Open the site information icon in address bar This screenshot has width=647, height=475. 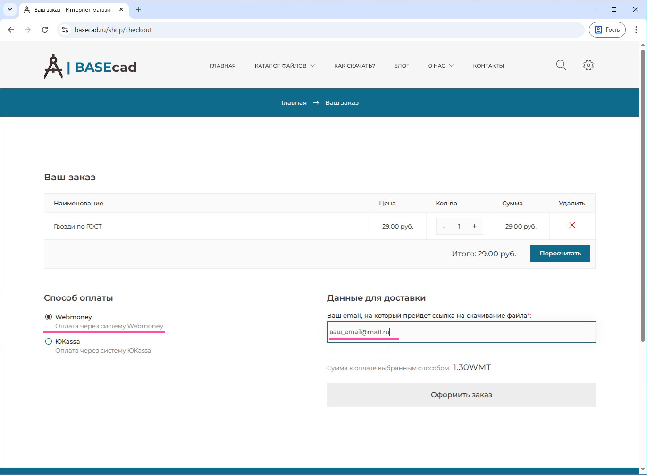coord(66,30)
